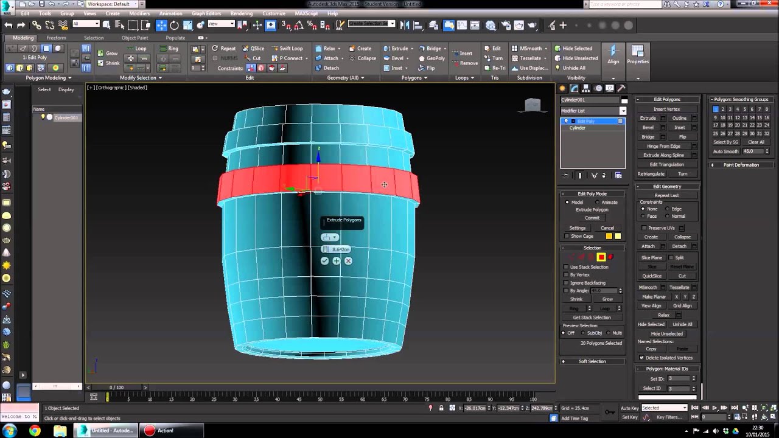The image size is (779, 438).
Task: Open View reference coordinate dropdown
Action: [221, 24]
